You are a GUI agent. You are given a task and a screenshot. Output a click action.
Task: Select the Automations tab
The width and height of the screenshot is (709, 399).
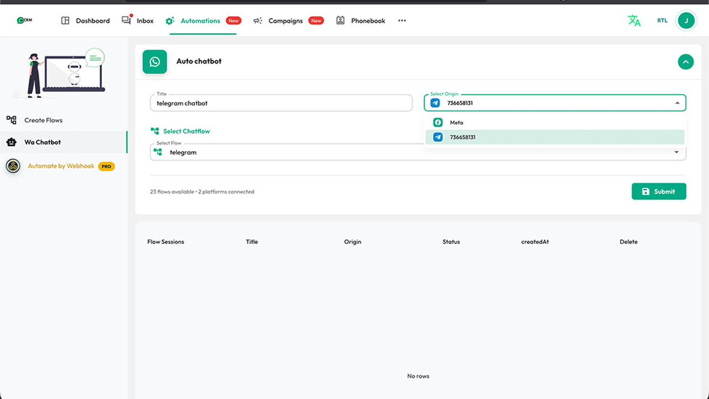coord(203,21)
